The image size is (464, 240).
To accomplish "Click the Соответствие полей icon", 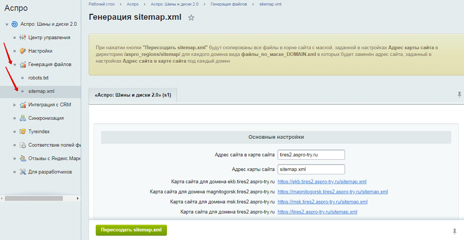I will (x=22, y=145).
